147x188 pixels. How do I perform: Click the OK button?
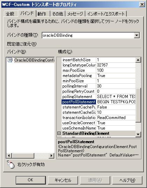(30, 180)
